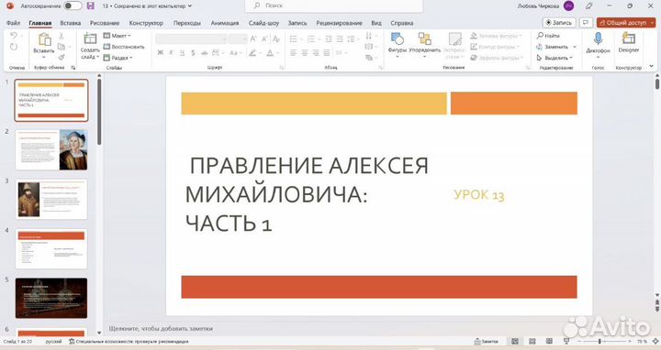
Task: Switch to the Вставка tab
Action: click(71, 23)
